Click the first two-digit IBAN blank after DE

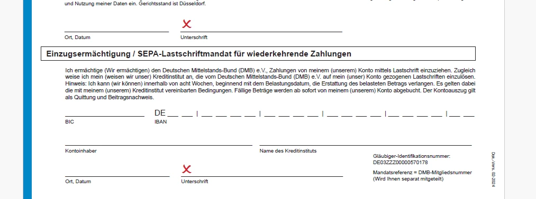click(180, 116)
